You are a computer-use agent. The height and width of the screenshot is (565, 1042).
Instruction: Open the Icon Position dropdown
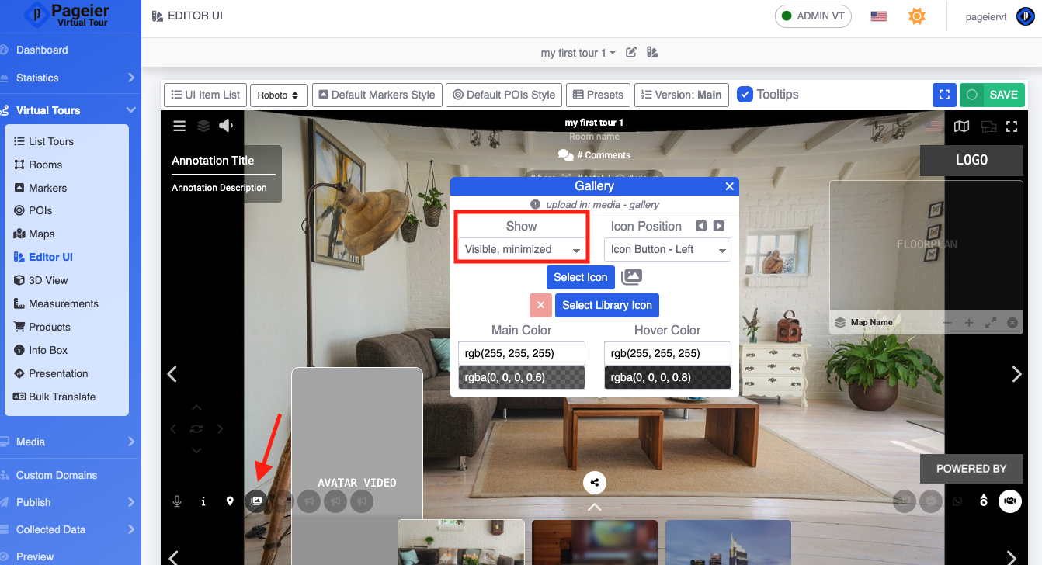(667, 249)
